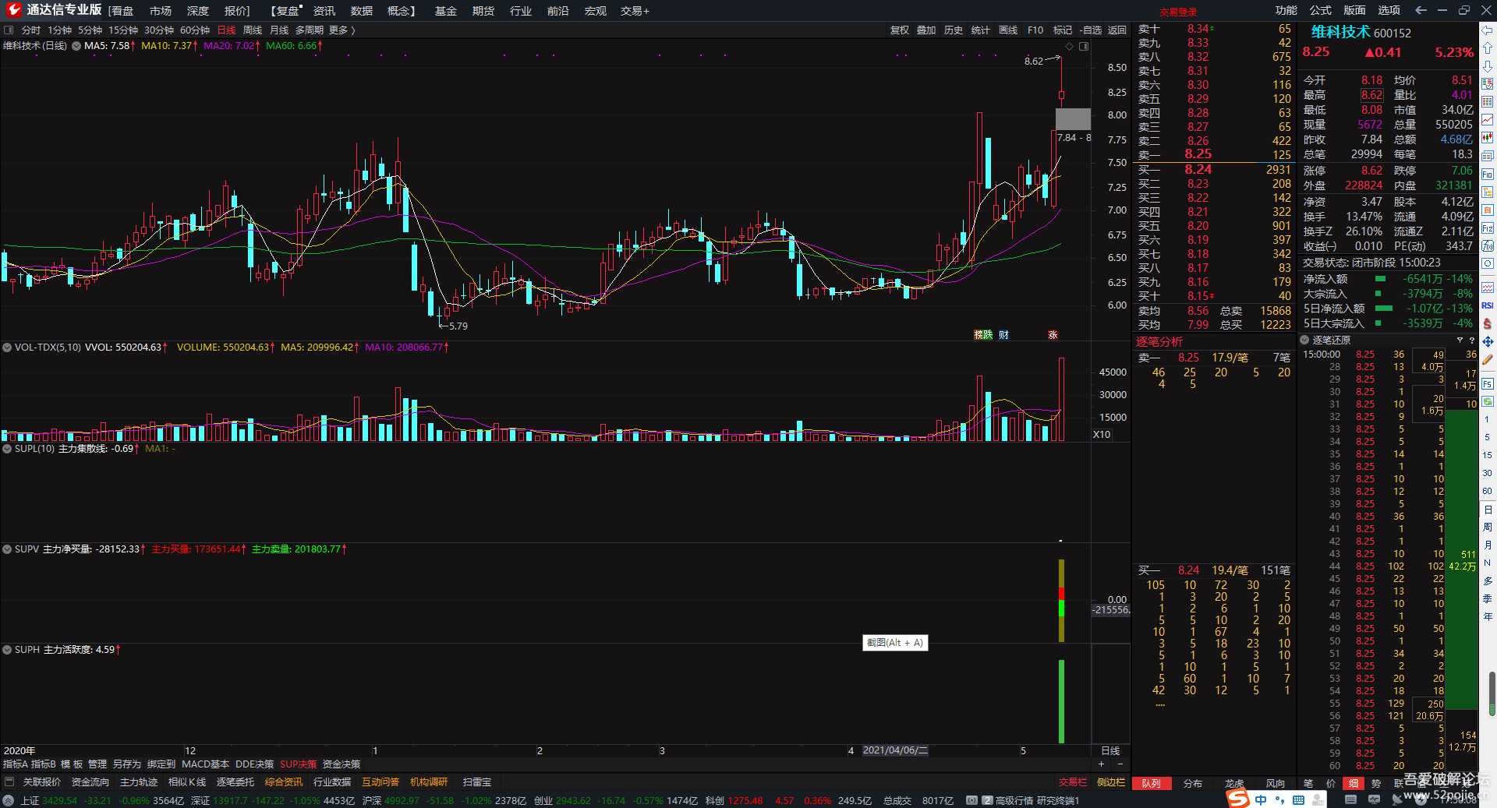Click the four-way move arrows sidebar icon
Image resolution: width=1497 pixels, height=808 pixels.
1488,341
